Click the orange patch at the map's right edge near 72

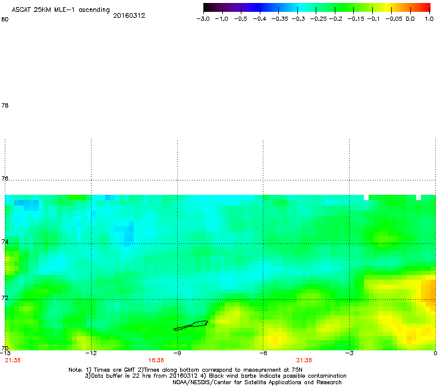coord(429,292)
